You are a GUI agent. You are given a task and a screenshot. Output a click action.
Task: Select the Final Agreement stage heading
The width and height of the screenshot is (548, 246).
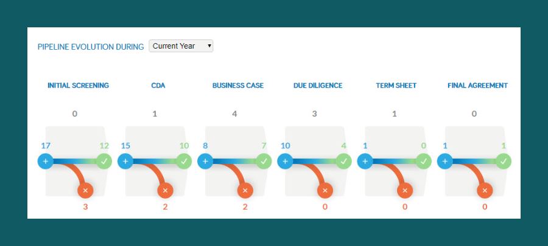478,86
